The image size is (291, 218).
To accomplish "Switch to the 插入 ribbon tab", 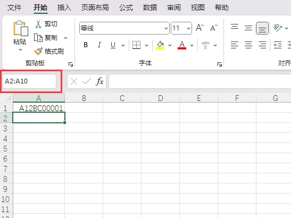I will 64,7.
